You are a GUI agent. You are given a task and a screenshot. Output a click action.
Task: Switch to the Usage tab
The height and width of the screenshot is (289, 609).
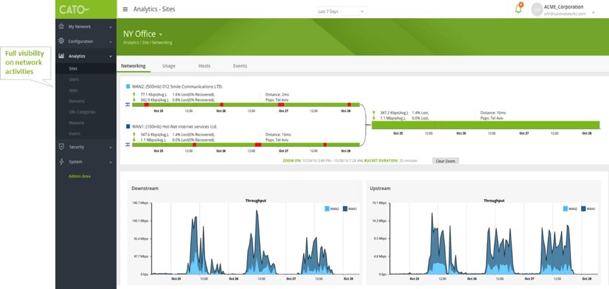[x=169, y=66]
